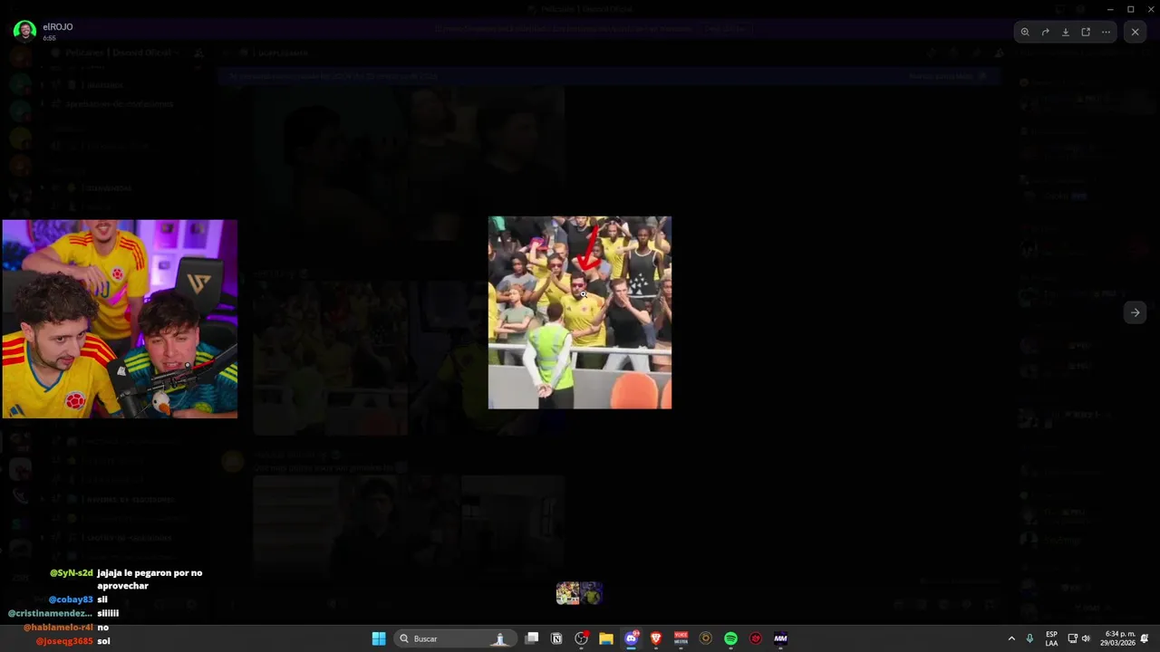Click the volume speaker icon in the tray

pyautogui.click(x=1086, y=638)
